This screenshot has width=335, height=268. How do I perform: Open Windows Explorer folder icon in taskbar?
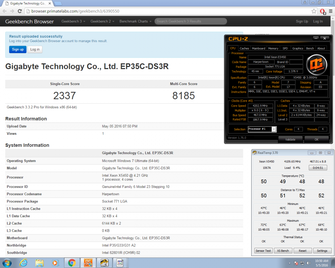tap(40, 263)
